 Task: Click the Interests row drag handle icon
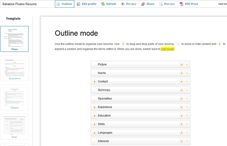point(181,141)
